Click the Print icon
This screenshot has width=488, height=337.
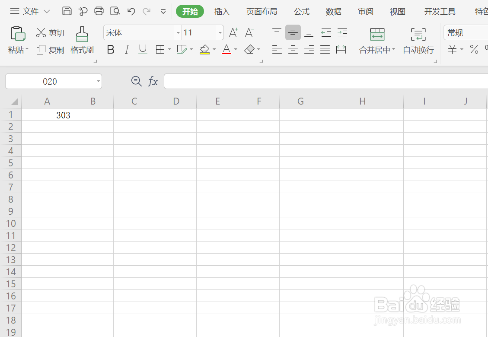pyautogui.click(x=99, y=11)
